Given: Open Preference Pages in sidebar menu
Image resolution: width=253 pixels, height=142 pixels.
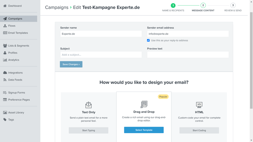Looking at the screenshot, I should click(x=19, y=100).
